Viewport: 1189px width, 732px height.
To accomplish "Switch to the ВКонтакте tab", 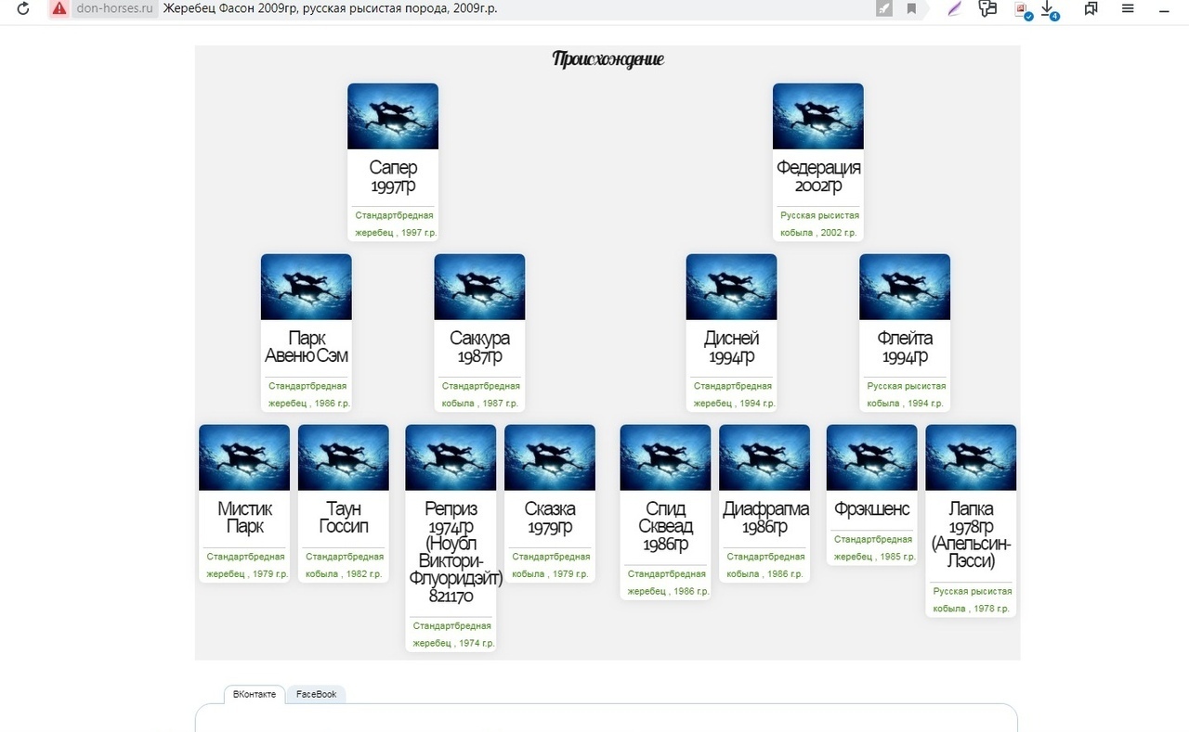I will pos(255,694).
